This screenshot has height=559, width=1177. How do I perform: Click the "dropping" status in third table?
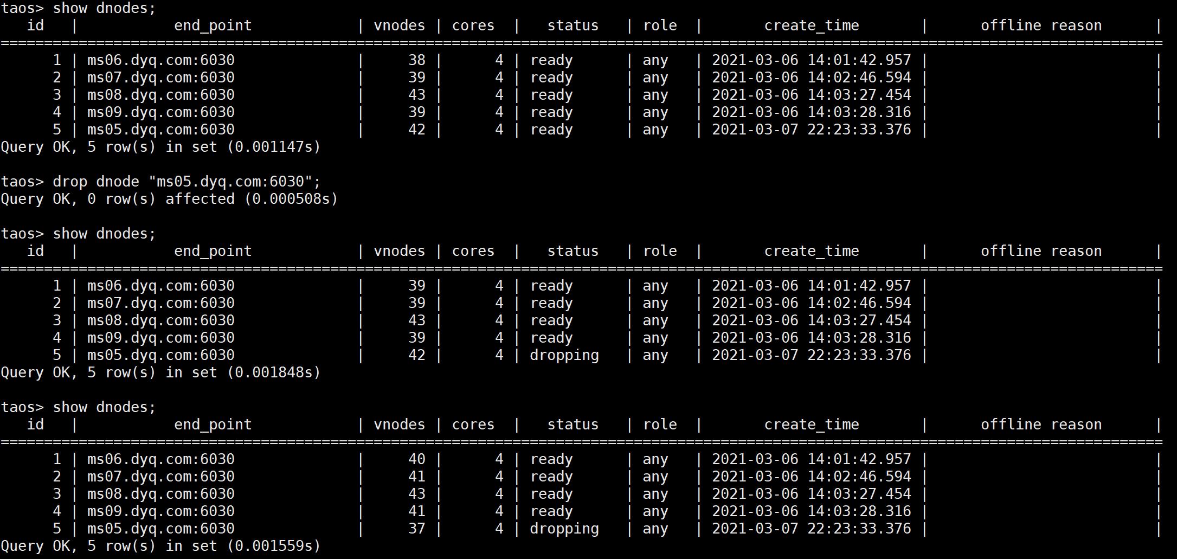point(564,529)
